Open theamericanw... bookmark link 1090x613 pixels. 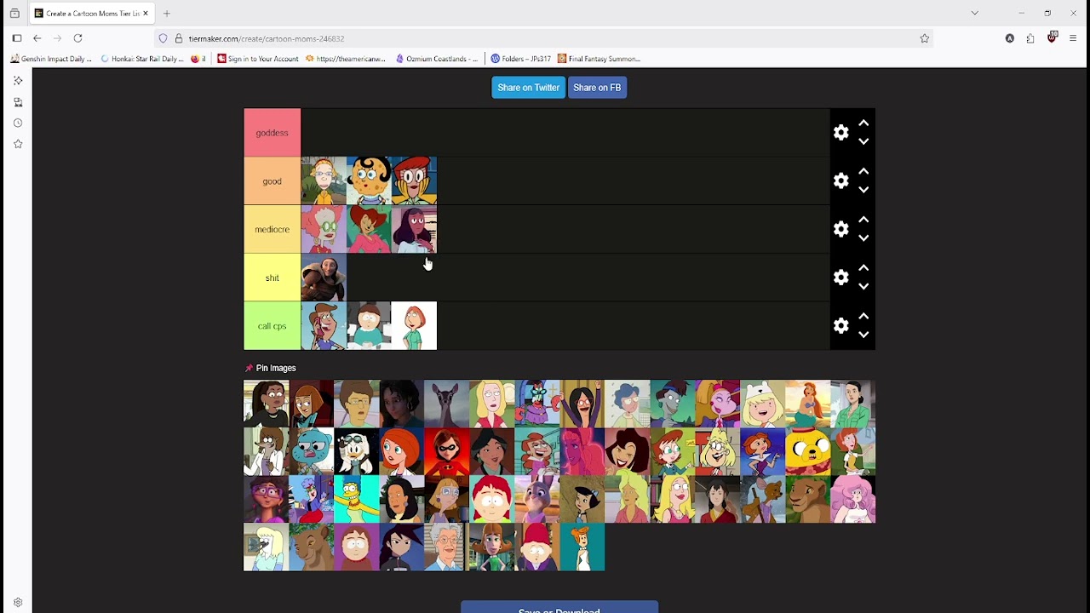click(x=346, y=59)
